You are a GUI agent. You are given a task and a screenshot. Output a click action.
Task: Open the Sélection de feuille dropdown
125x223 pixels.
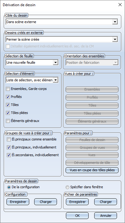click(32, 63)
